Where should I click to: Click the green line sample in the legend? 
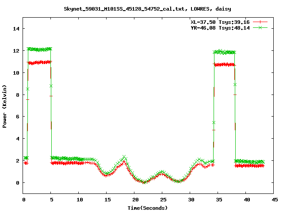pyautogui.click(x=260, y=27)
